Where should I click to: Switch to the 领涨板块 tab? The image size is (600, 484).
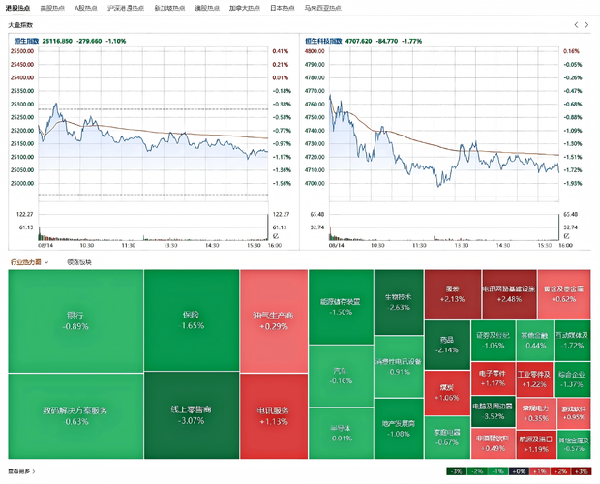point(79,262)
